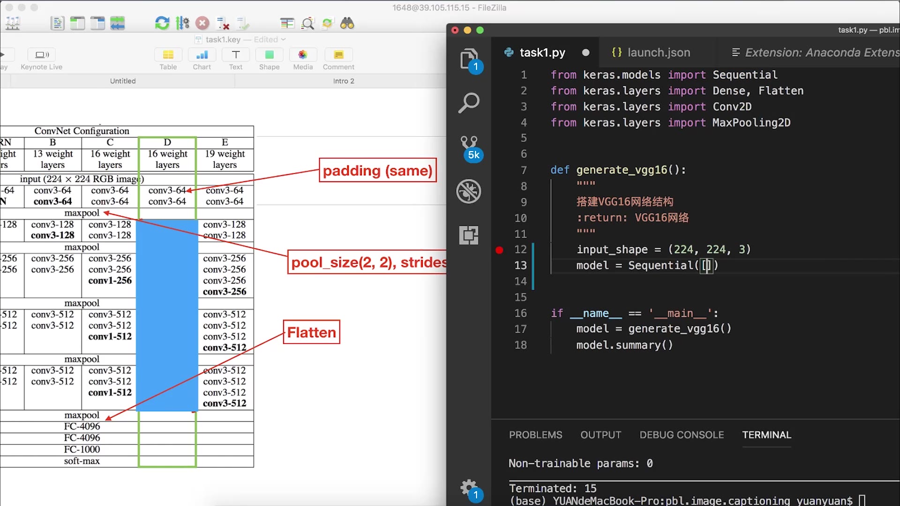
Task: Switch to the OUTPUT tab in panel
Action: 600,434
